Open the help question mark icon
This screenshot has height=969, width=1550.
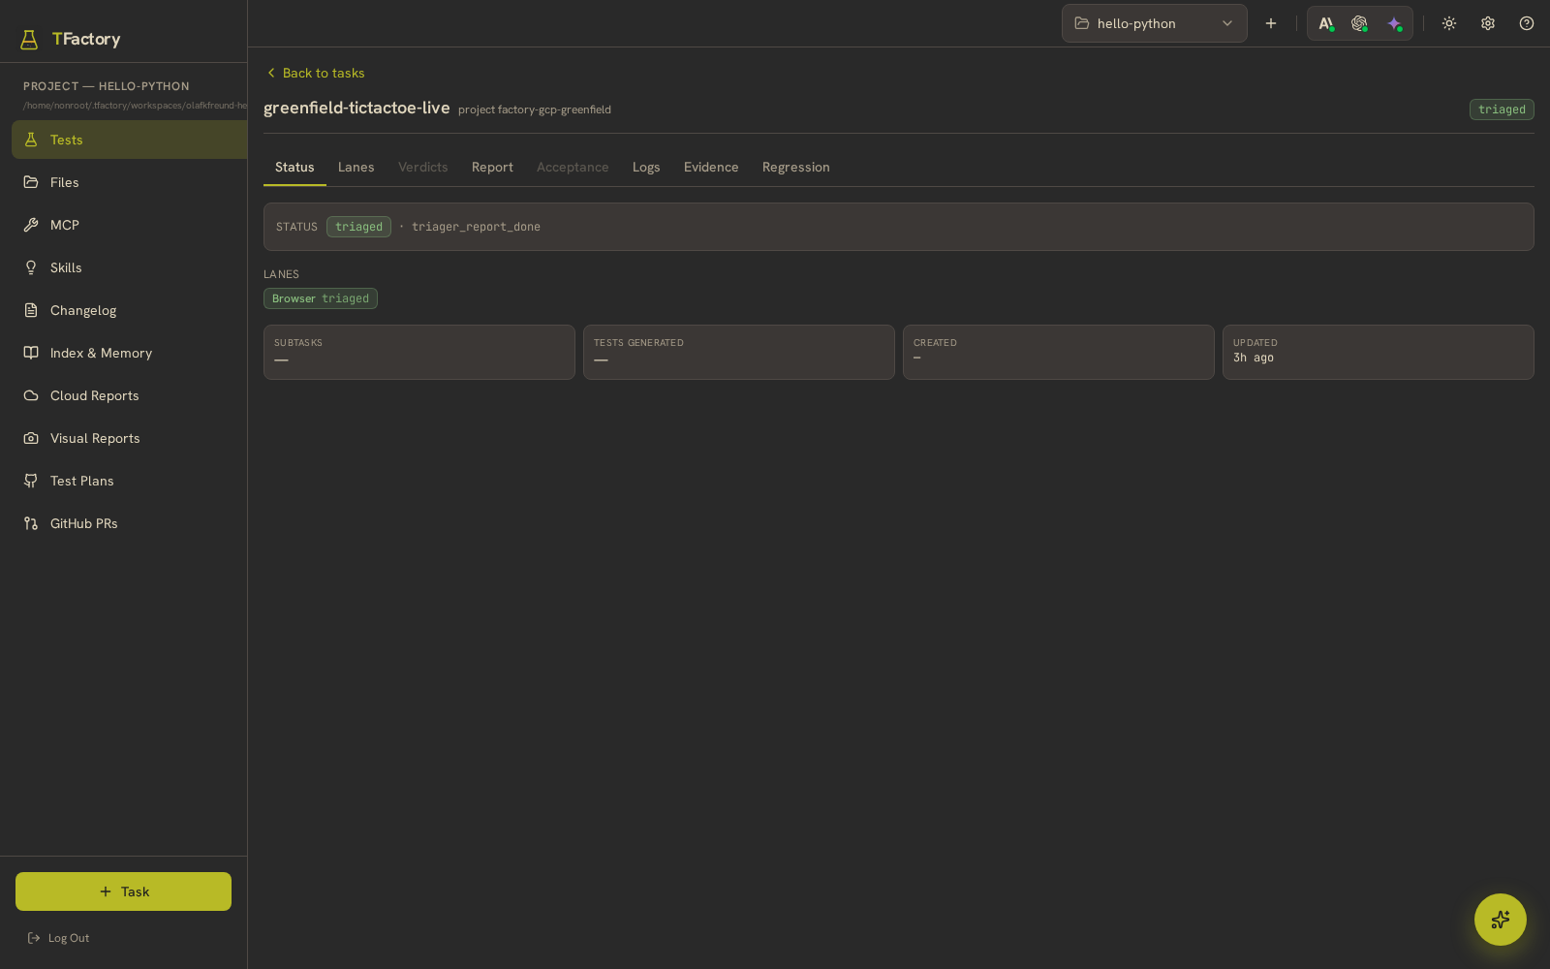click(1527, 23)
